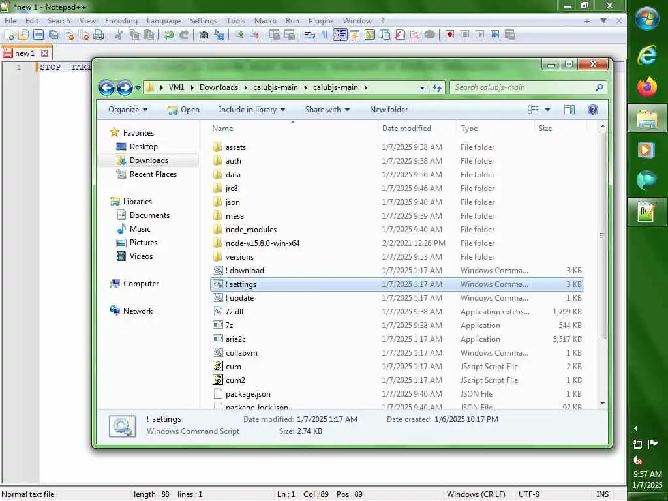Click New folder in Explorer

tap(389, 110)
